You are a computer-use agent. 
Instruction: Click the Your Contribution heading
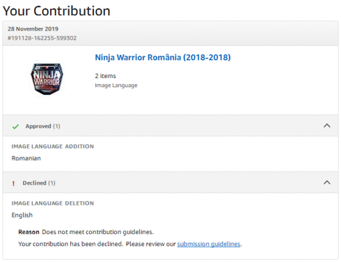[x=56, y=11]
